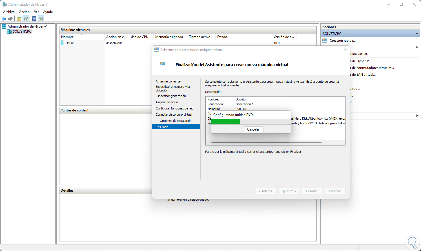Sort by the Versión de c... column
The width and height of the screenshot is (421, 251).
click(x=284, y=37)
